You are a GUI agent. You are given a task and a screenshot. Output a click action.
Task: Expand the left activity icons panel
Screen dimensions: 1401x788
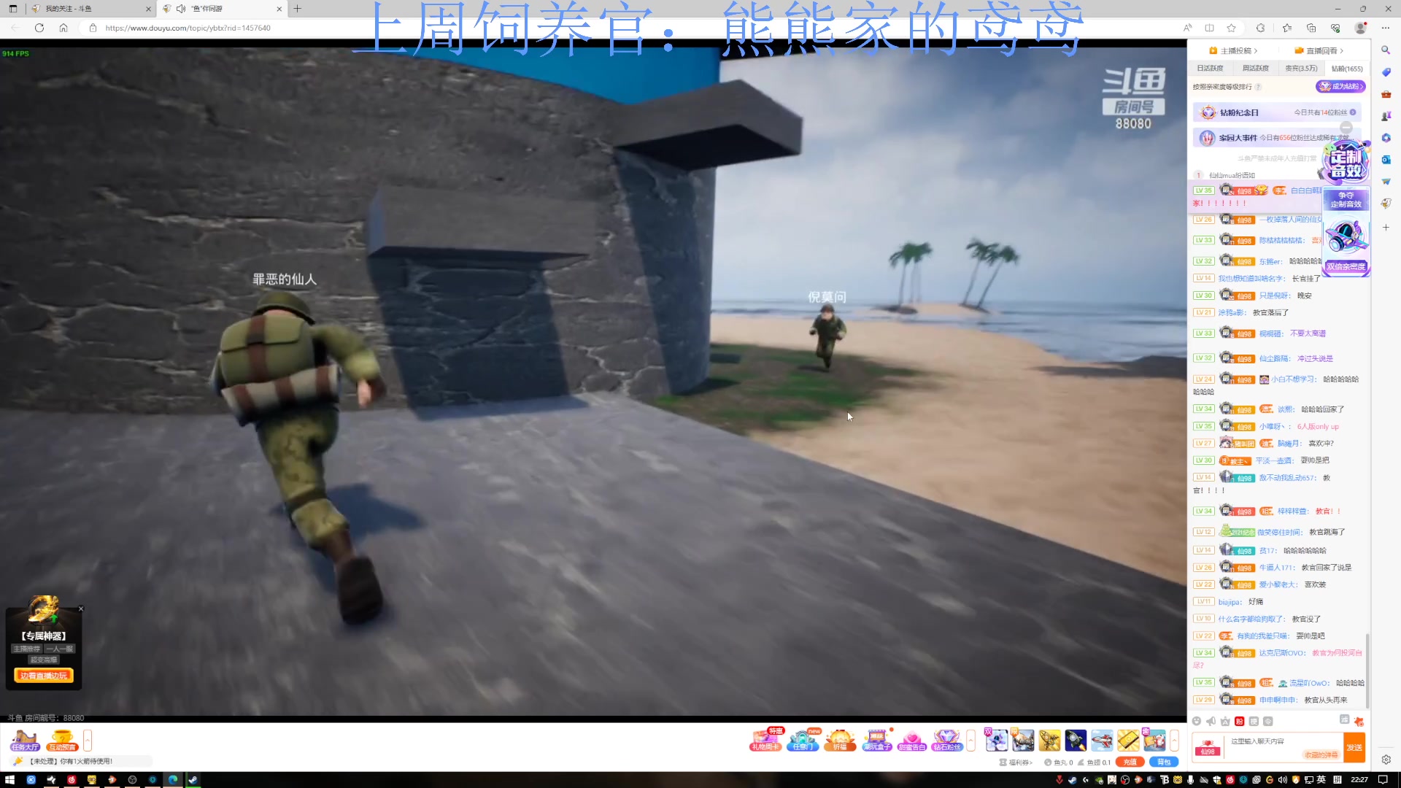[x=88, y=740]
